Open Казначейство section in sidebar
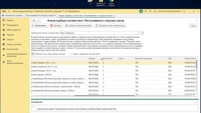 12,49
